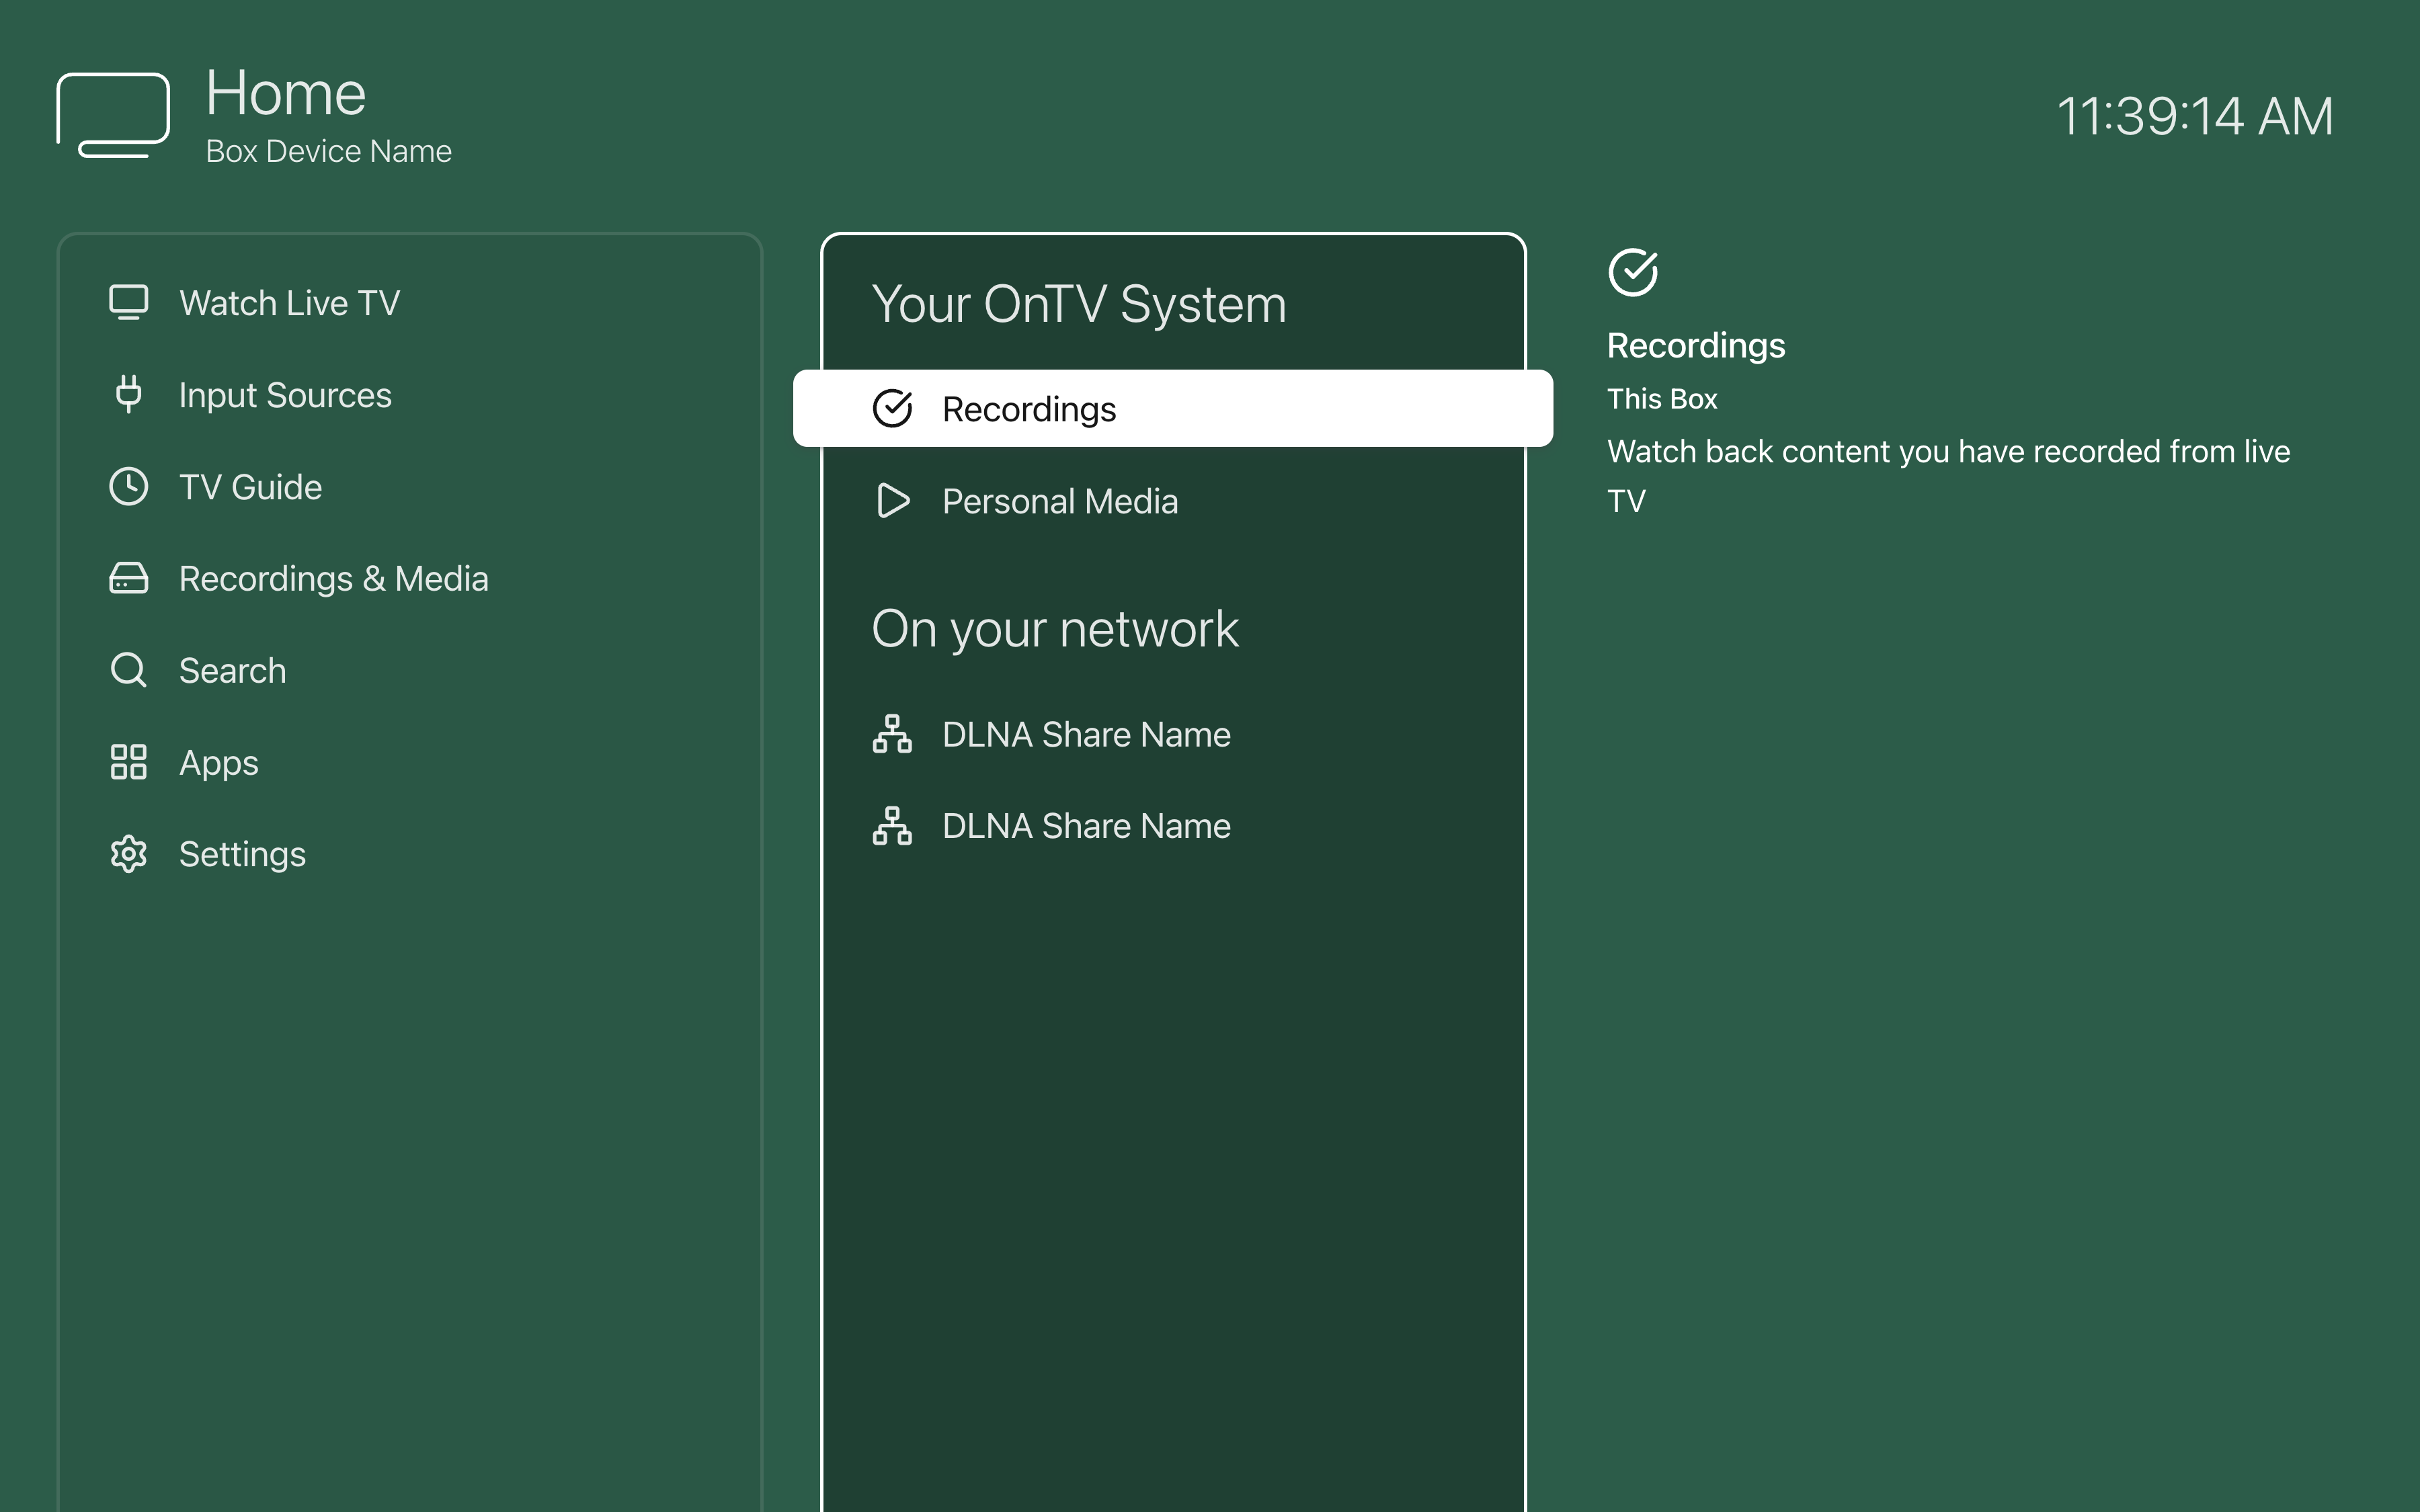Click the Settings gear icon
Viewport: 2420px width, 1512px height.
tap(128, 854)
